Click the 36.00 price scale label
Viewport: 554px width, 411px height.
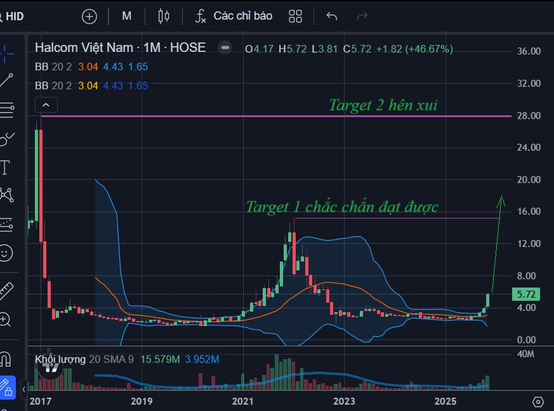(529, 51)
